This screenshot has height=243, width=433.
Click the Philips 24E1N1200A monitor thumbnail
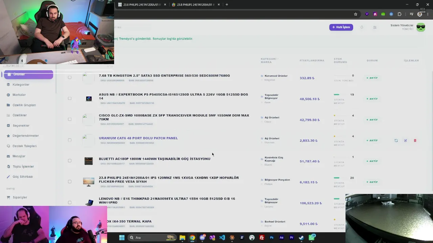89,182
